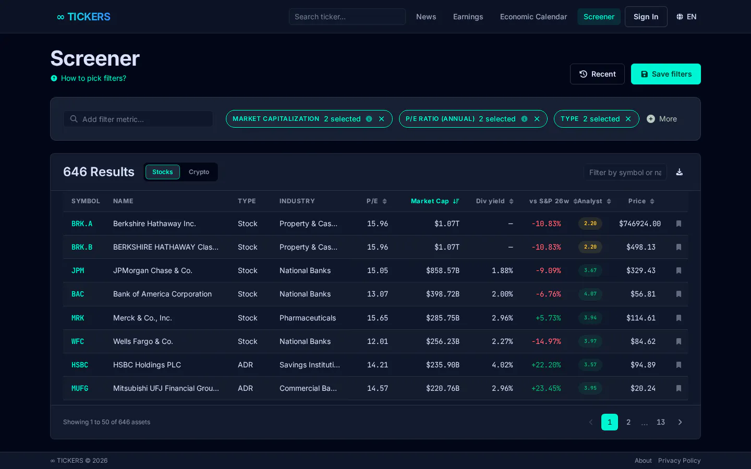The height and width of the screenshot is (469, 751).
Task: Bookmark the HSBC row
Action: pyautogui.click(x=679, y=365)
